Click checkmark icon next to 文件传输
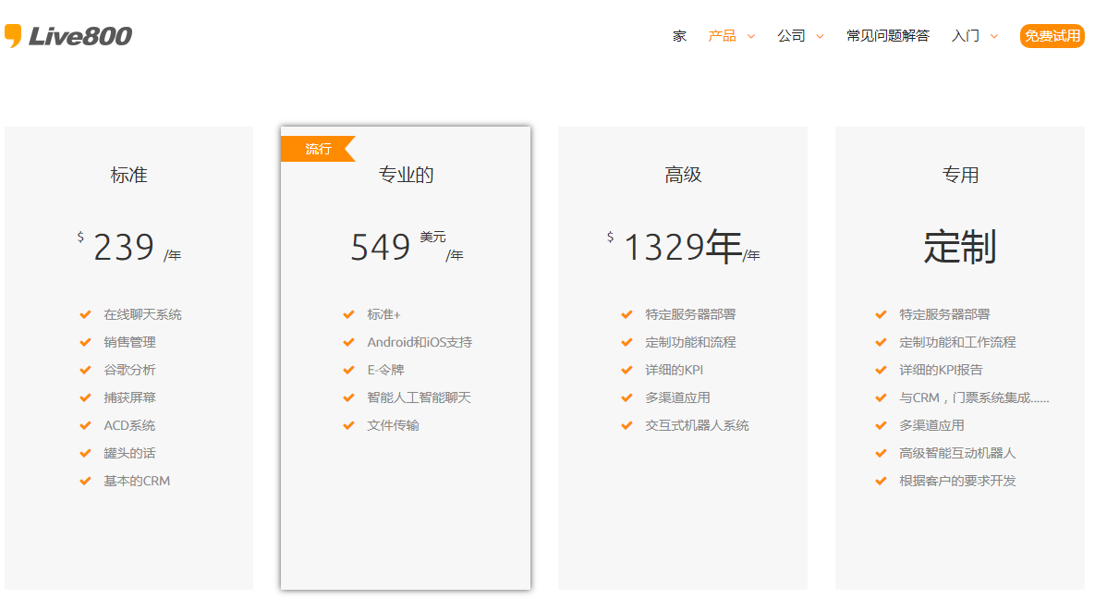Image resolution: width=1095 pixels, height=599 pixels. coord(348,425)
